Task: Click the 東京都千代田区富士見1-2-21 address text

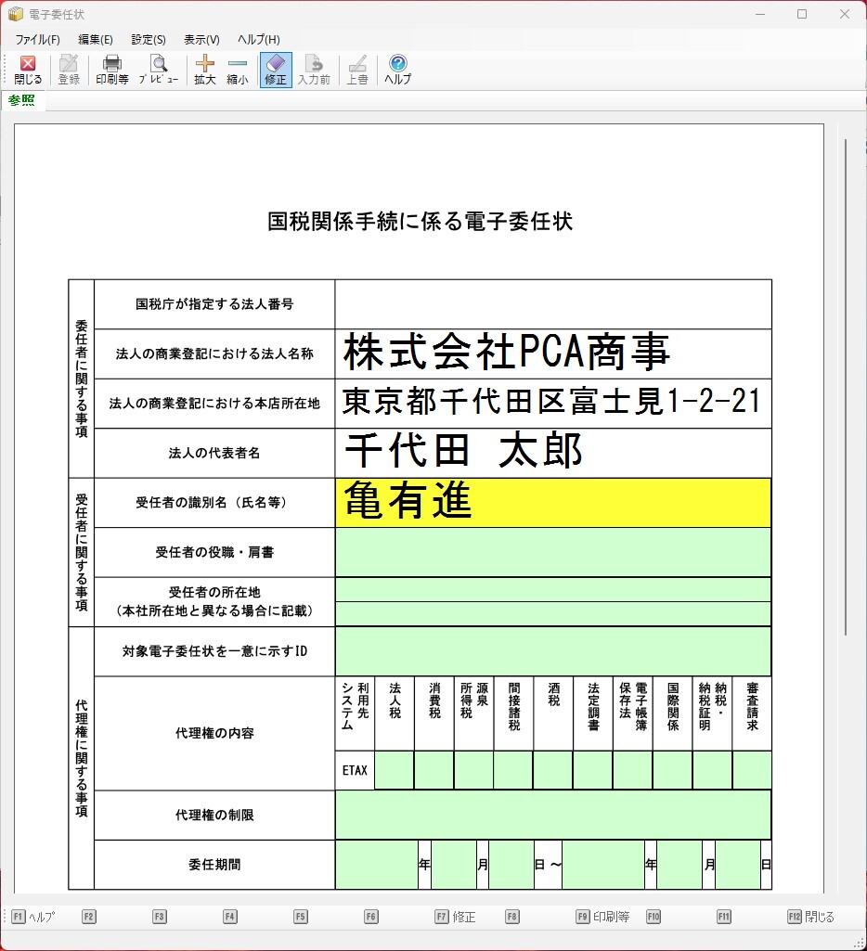Action: 551,402
